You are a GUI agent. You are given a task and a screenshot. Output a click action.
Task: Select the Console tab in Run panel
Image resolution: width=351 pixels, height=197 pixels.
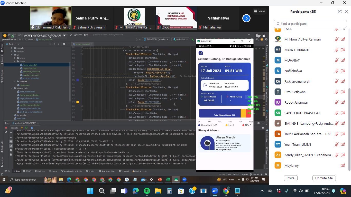[14, 128]
